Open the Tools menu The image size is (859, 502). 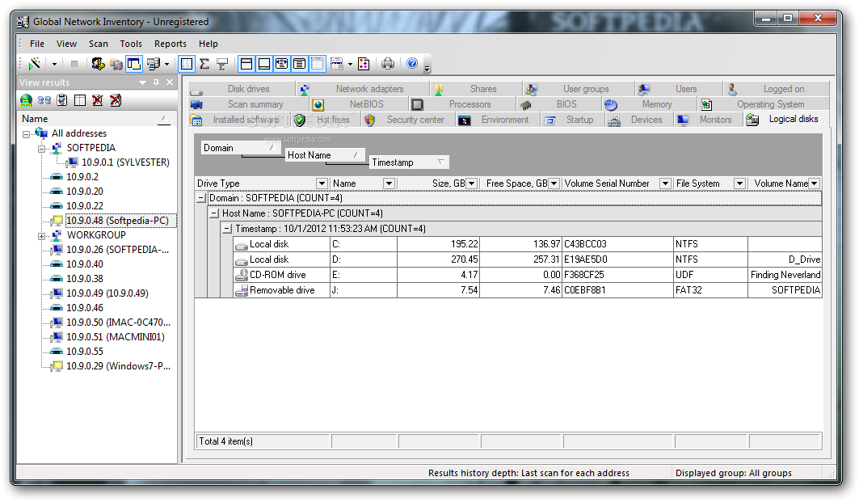131,44
